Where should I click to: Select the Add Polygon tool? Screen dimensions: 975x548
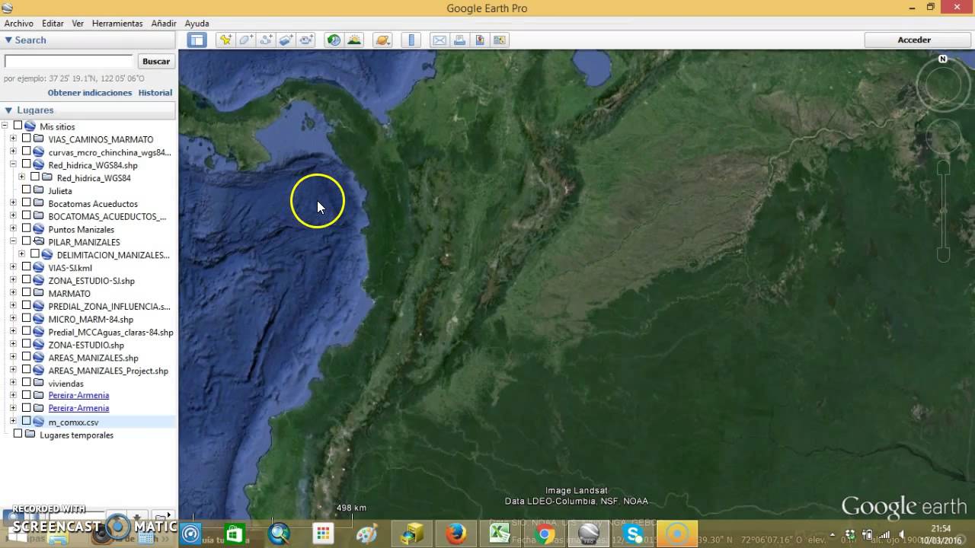[x=246, y=40]
